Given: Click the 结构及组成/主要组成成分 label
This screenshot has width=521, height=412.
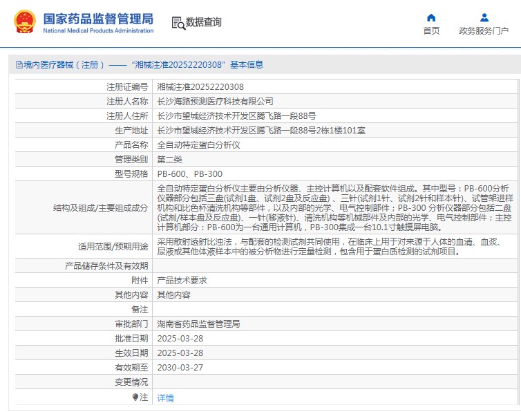Looking at the screenshot, I should [101, 208].
